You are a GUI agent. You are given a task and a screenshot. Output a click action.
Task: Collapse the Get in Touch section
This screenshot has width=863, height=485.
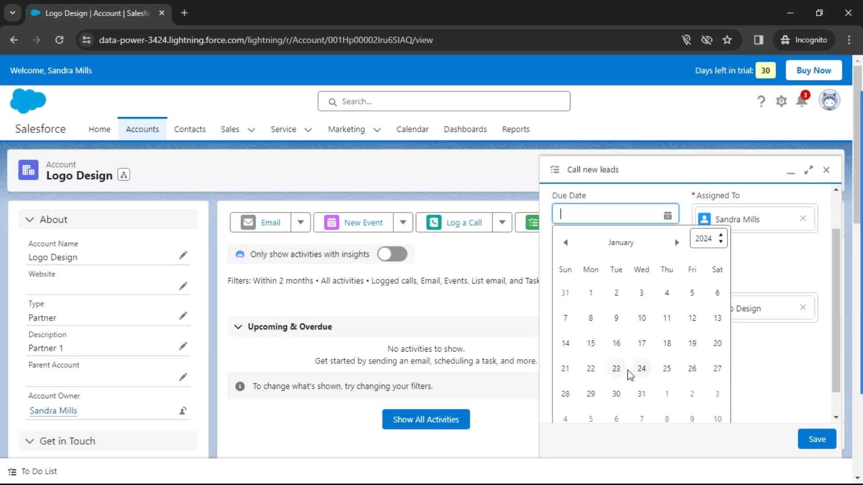click(30, 441)
